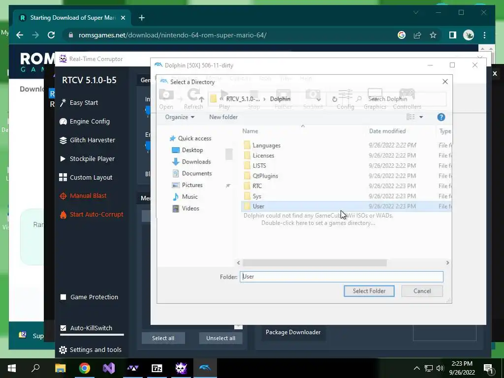The width and height of the screenshot is (504, 378).
Task: Select Documents in navigation pane
Action: (192, 173)
